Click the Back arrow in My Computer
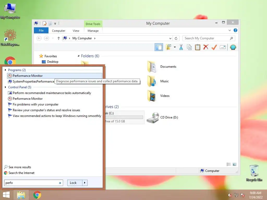 tap(39, 38)
